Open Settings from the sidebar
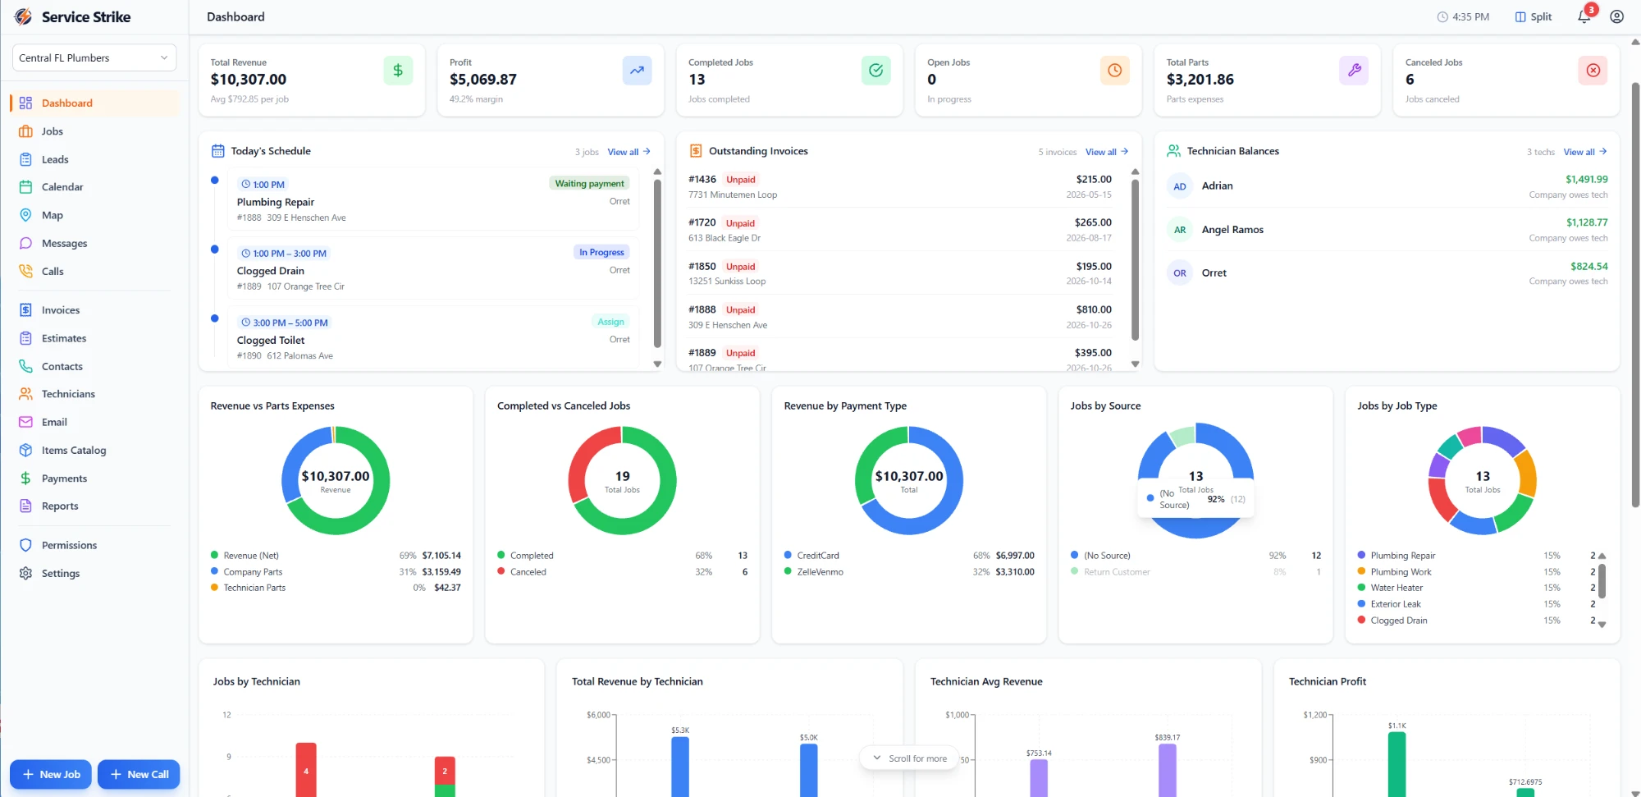Viewport: 1641px width, 797px height. pos(94,573)
